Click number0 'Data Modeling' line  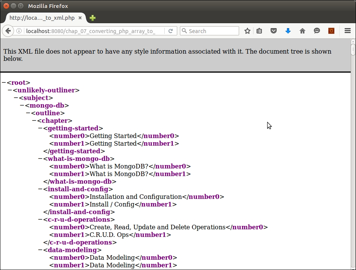click(113, 257)
